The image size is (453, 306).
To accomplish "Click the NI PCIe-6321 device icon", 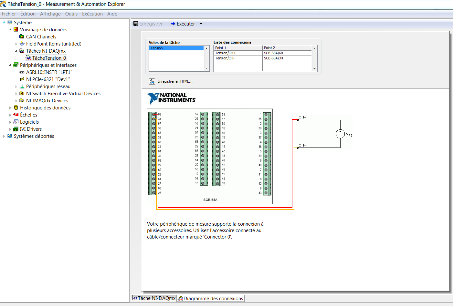I will click(22, 79).
